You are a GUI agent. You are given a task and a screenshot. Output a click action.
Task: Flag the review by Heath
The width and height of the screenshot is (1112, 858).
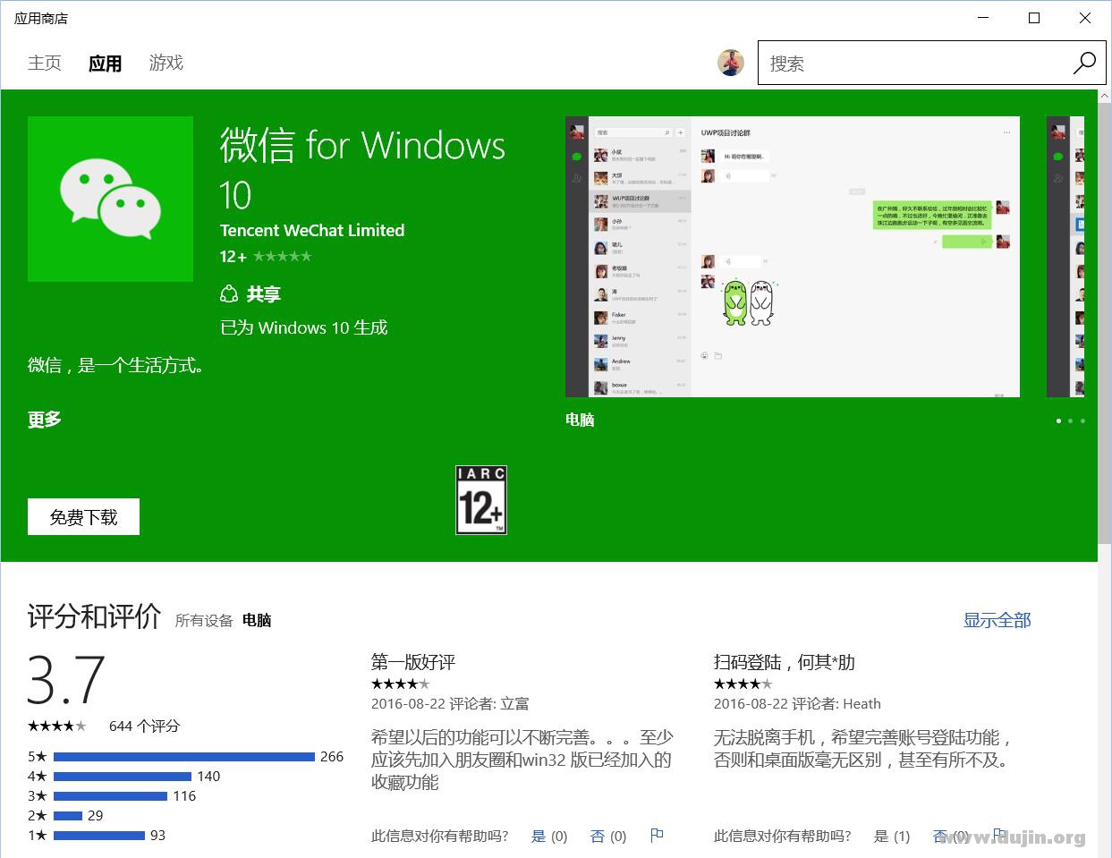coord(999,836)
